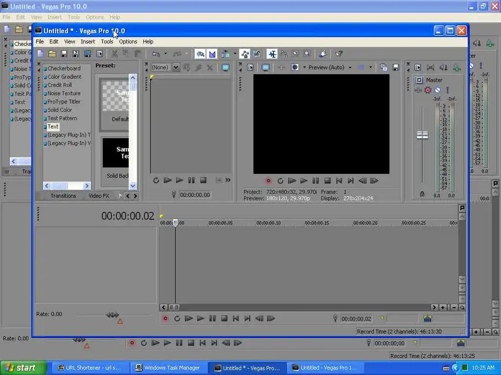This screenshot has height=375, width=501.
Task: Click the Default text preset thumbnail
Action: (115, 96)
